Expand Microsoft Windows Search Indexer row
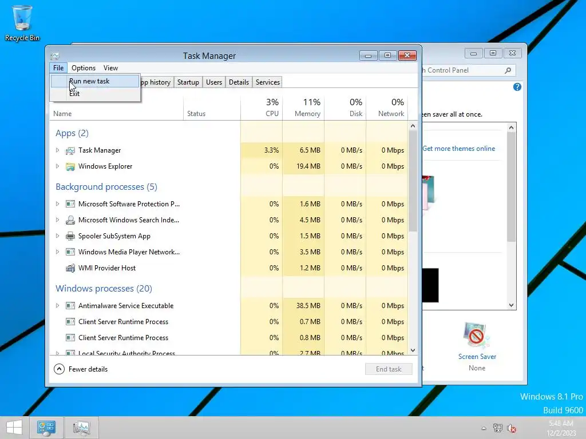This screenshot has height=439, width=586. click(x=57, y=220)
